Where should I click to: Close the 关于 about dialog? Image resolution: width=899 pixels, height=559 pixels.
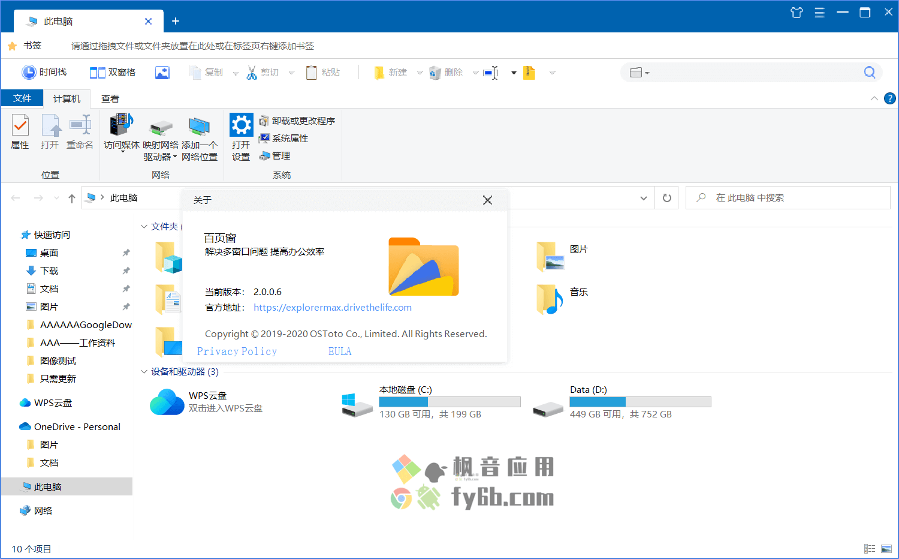click(x=488, y=200)
